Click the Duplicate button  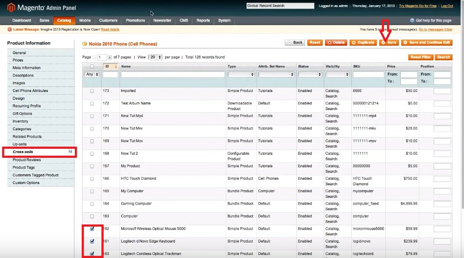coord(363,43)
